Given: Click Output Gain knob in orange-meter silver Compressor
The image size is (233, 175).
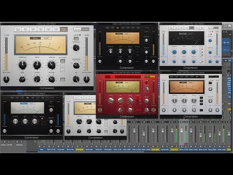Looking at the screenshot, I should pyautogui.click(x=217, y=110).
